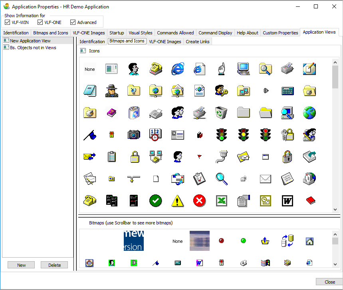This screenshot has width=343, height=290.
Task: Select the house bitmap
Action: [x=309, y=241]
